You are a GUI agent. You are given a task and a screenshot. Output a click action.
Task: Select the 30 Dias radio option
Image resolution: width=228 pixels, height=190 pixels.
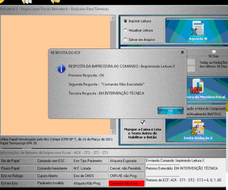click(x=214, y=51)
